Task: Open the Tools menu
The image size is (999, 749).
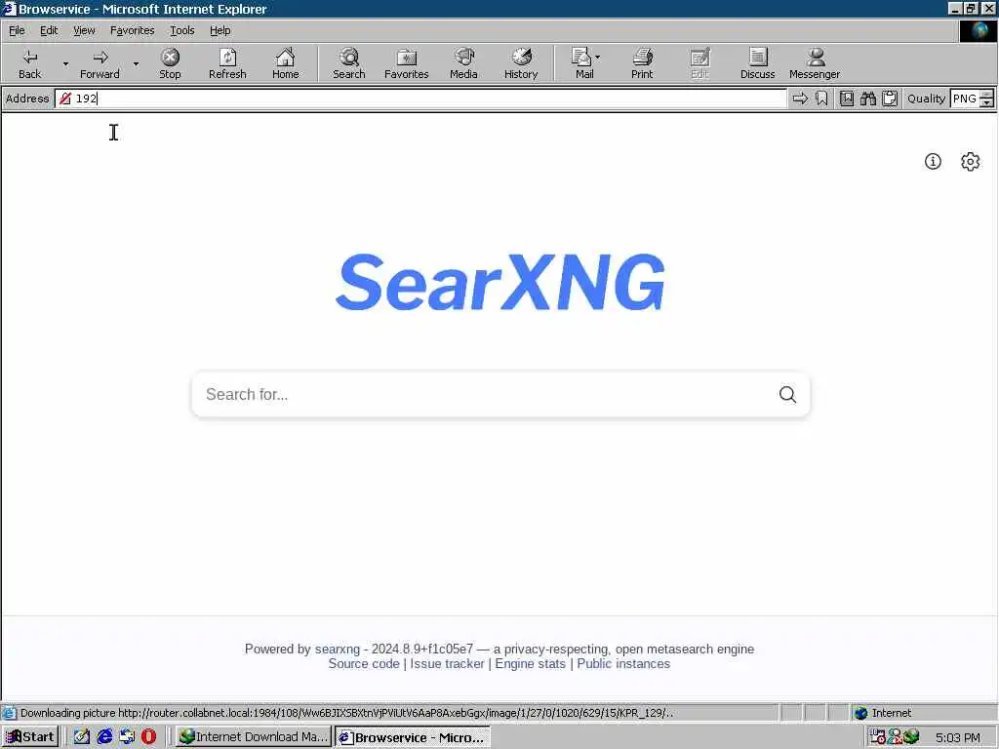Action: pos(181,30)
